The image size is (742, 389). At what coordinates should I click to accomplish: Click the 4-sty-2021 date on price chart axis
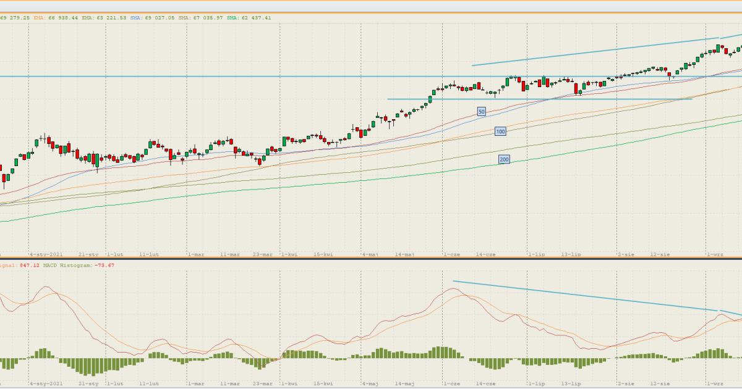(47, 254)
